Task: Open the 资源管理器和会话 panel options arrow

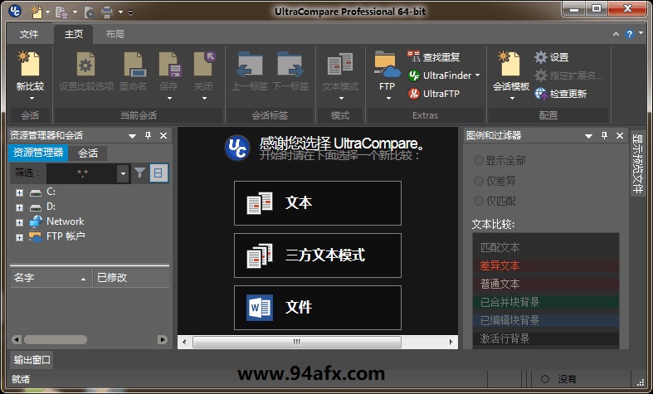Action: pyautogui.click(x=132, y=136)
